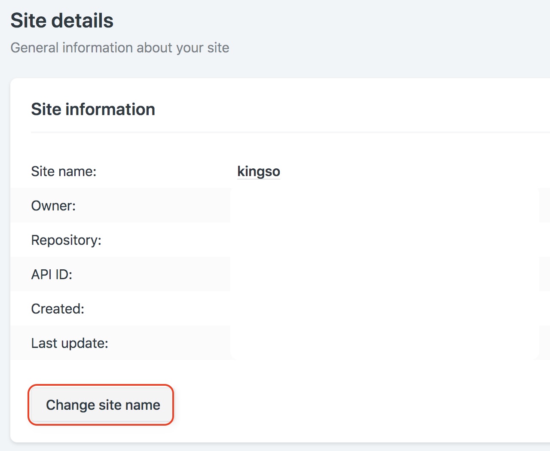Image resolution: width=550 pixels, height=451 pixels.
Task: Click the Site information heading
Action: [93, 109]
